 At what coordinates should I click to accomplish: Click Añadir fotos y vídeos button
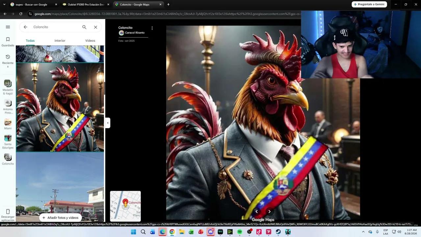coord(60,218)
